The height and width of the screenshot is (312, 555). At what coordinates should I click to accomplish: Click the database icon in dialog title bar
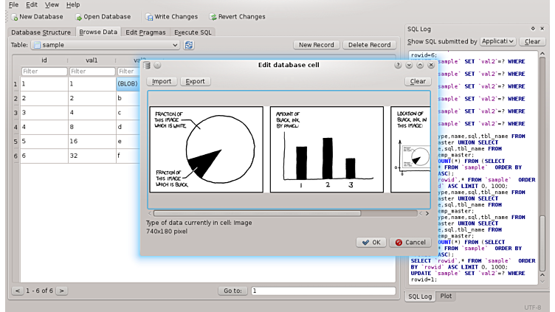click(148, 65)
